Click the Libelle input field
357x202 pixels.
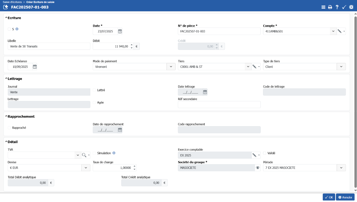49,47
